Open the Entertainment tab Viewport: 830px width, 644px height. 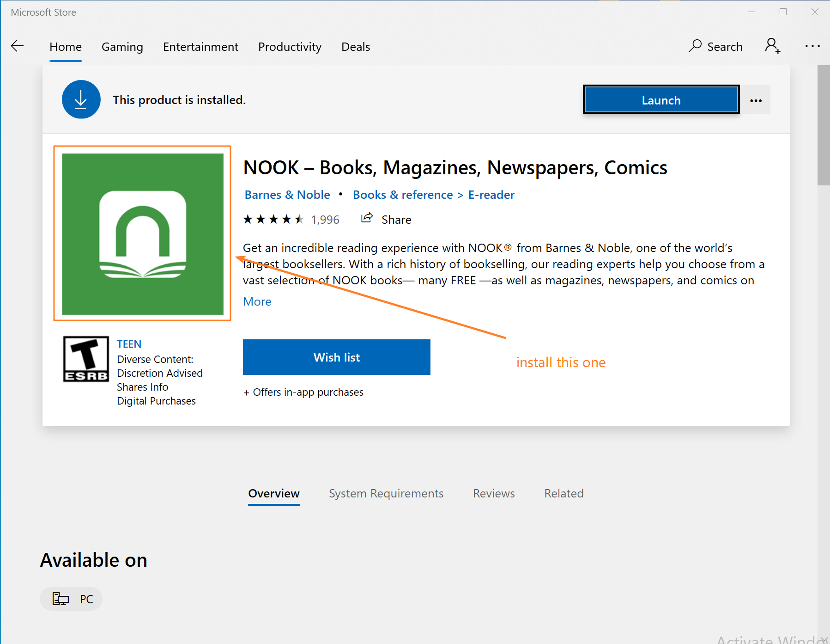pyautogui.click(x=200, y=47)
